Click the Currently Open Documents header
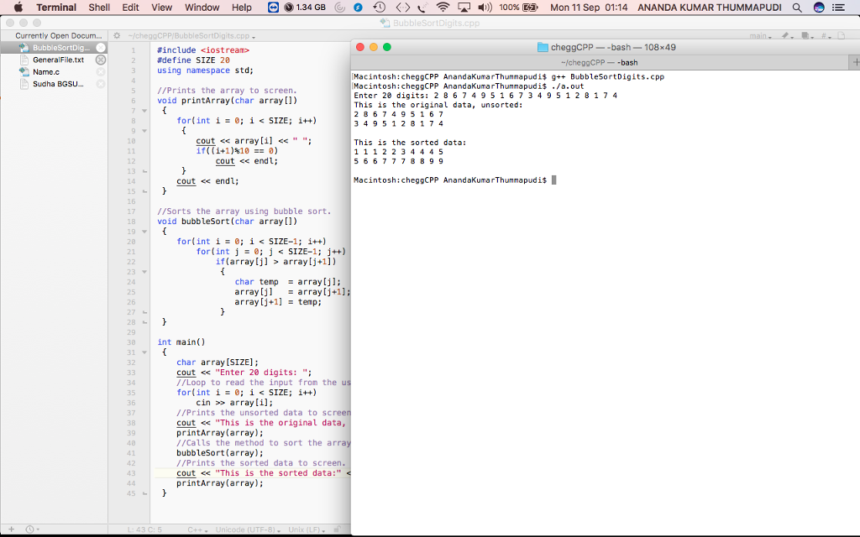 (x=59, y=35)
